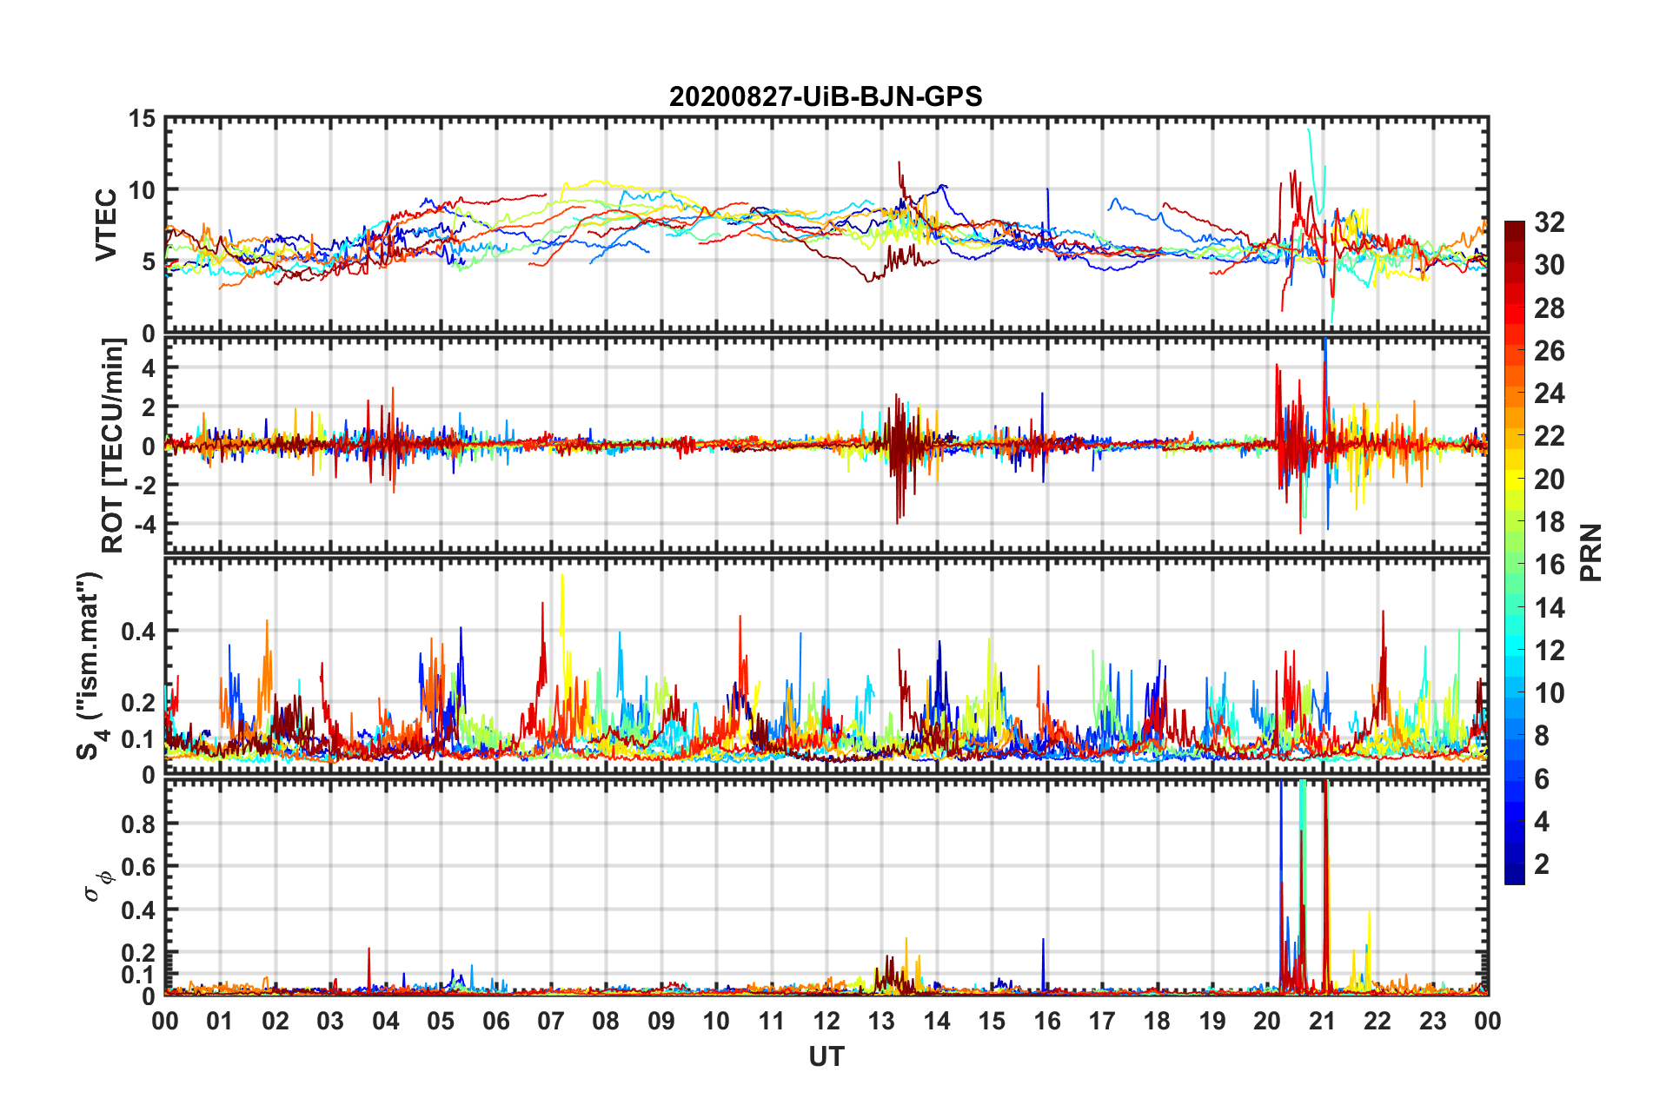Select the "26" PRN colorbar tick

(x=1549, y=350)
